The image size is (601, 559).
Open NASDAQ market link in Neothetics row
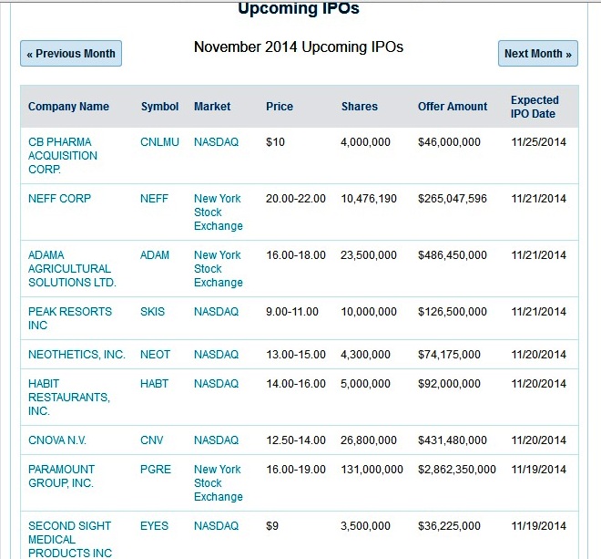tap(216, 355)
